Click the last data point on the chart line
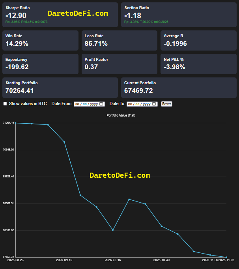 pos(226,257)
